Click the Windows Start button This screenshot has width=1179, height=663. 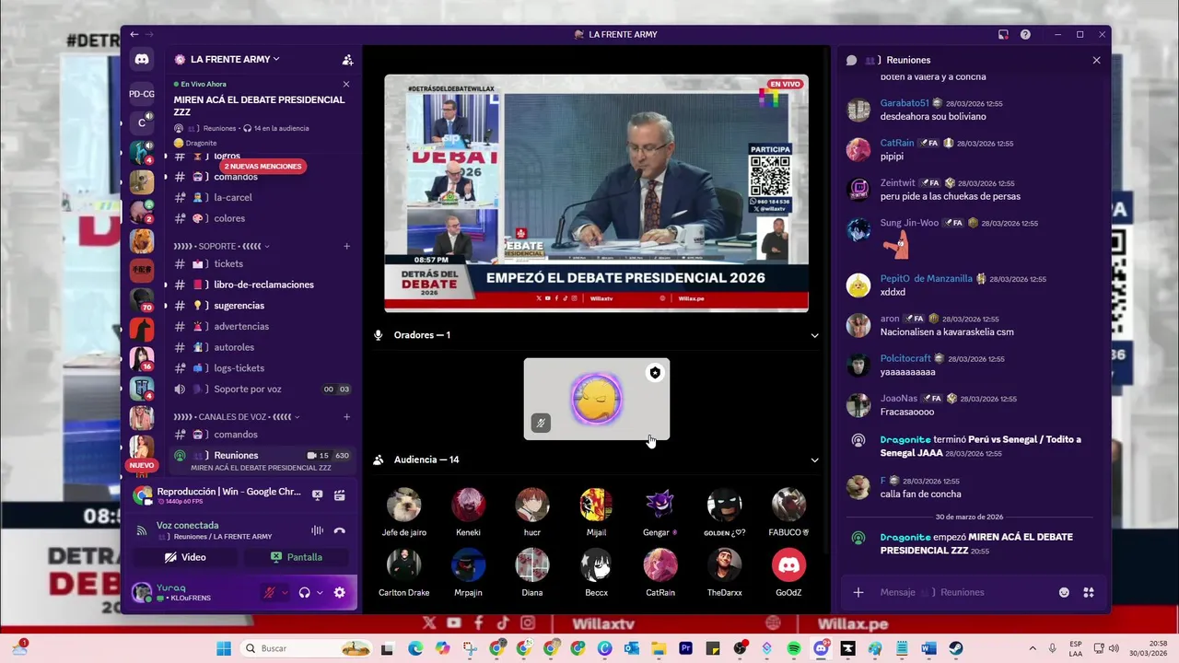[224, 648]
